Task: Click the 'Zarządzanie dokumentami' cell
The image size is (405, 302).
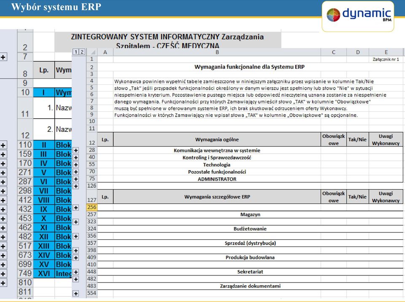Action: 250,286
